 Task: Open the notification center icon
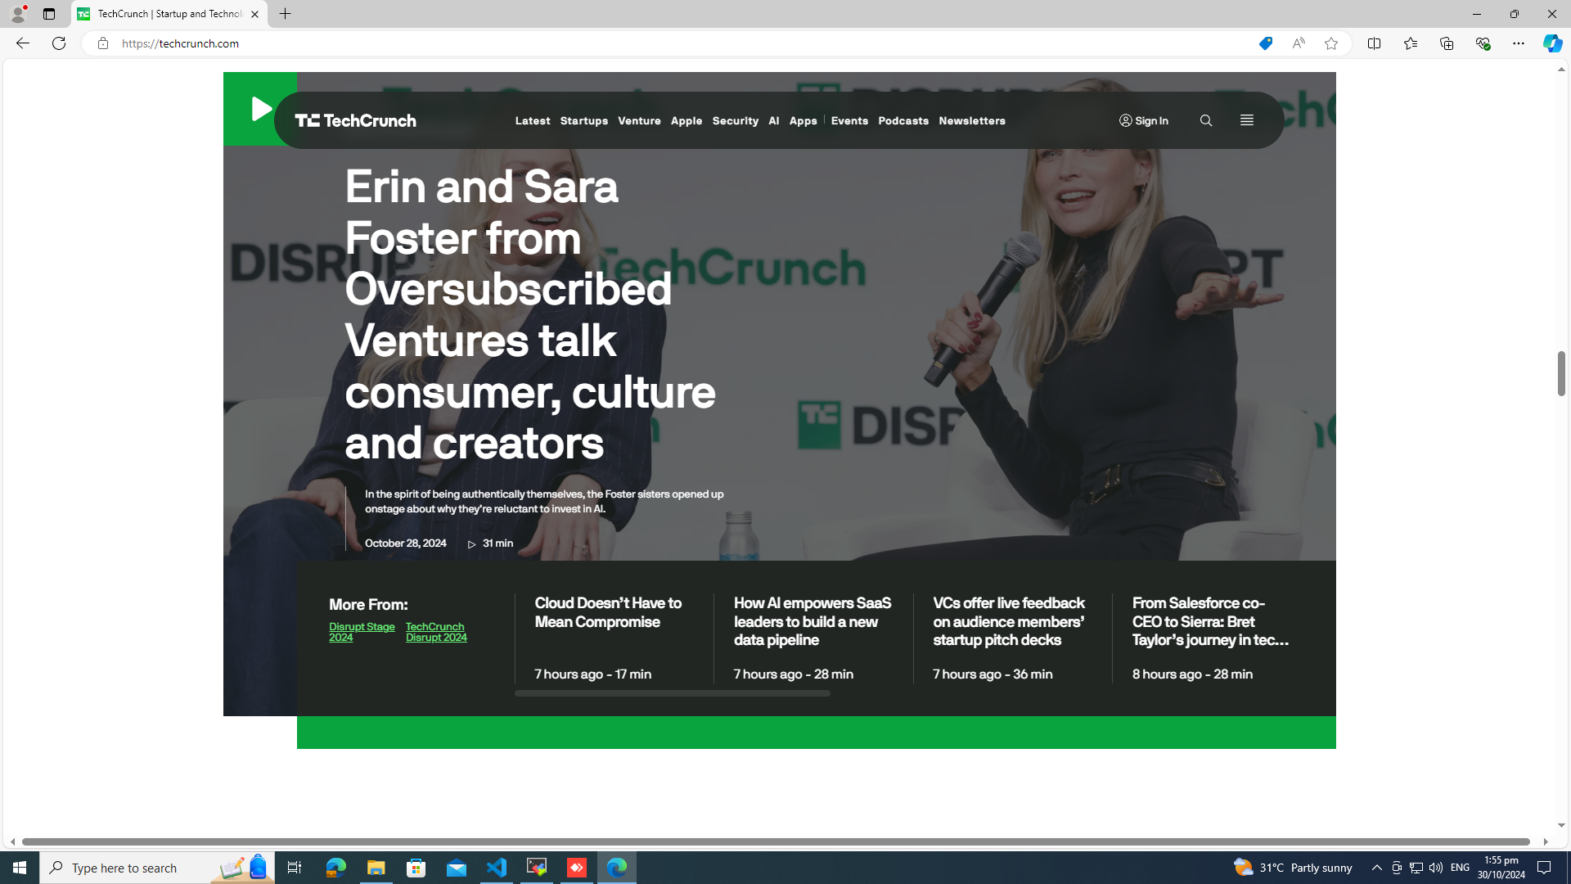tap(1544, 868)
